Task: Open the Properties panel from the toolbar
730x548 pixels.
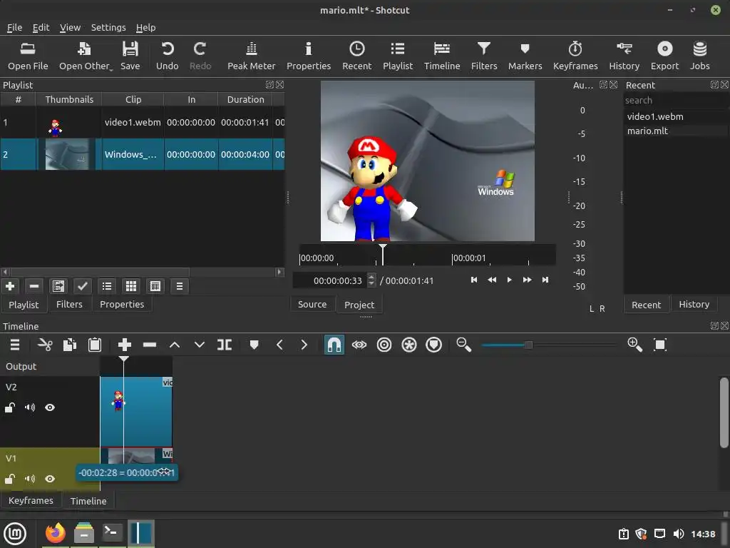Action: tap(308, 56)
